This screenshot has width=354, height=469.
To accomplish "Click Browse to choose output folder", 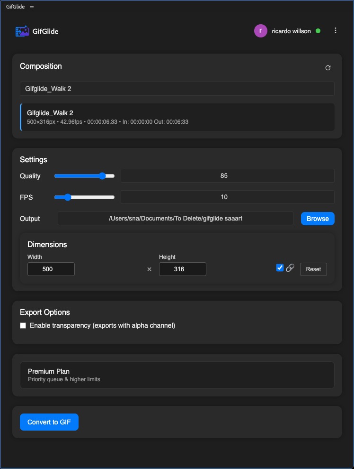I will click(x=317, y=219).
